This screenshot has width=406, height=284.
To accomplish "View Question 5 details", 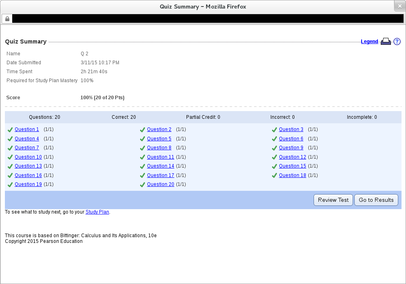I will tap(159, 139).
